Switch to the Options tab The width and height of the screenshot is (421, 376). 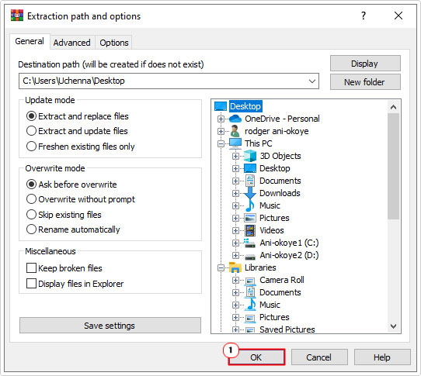click(x=114, y=43)
